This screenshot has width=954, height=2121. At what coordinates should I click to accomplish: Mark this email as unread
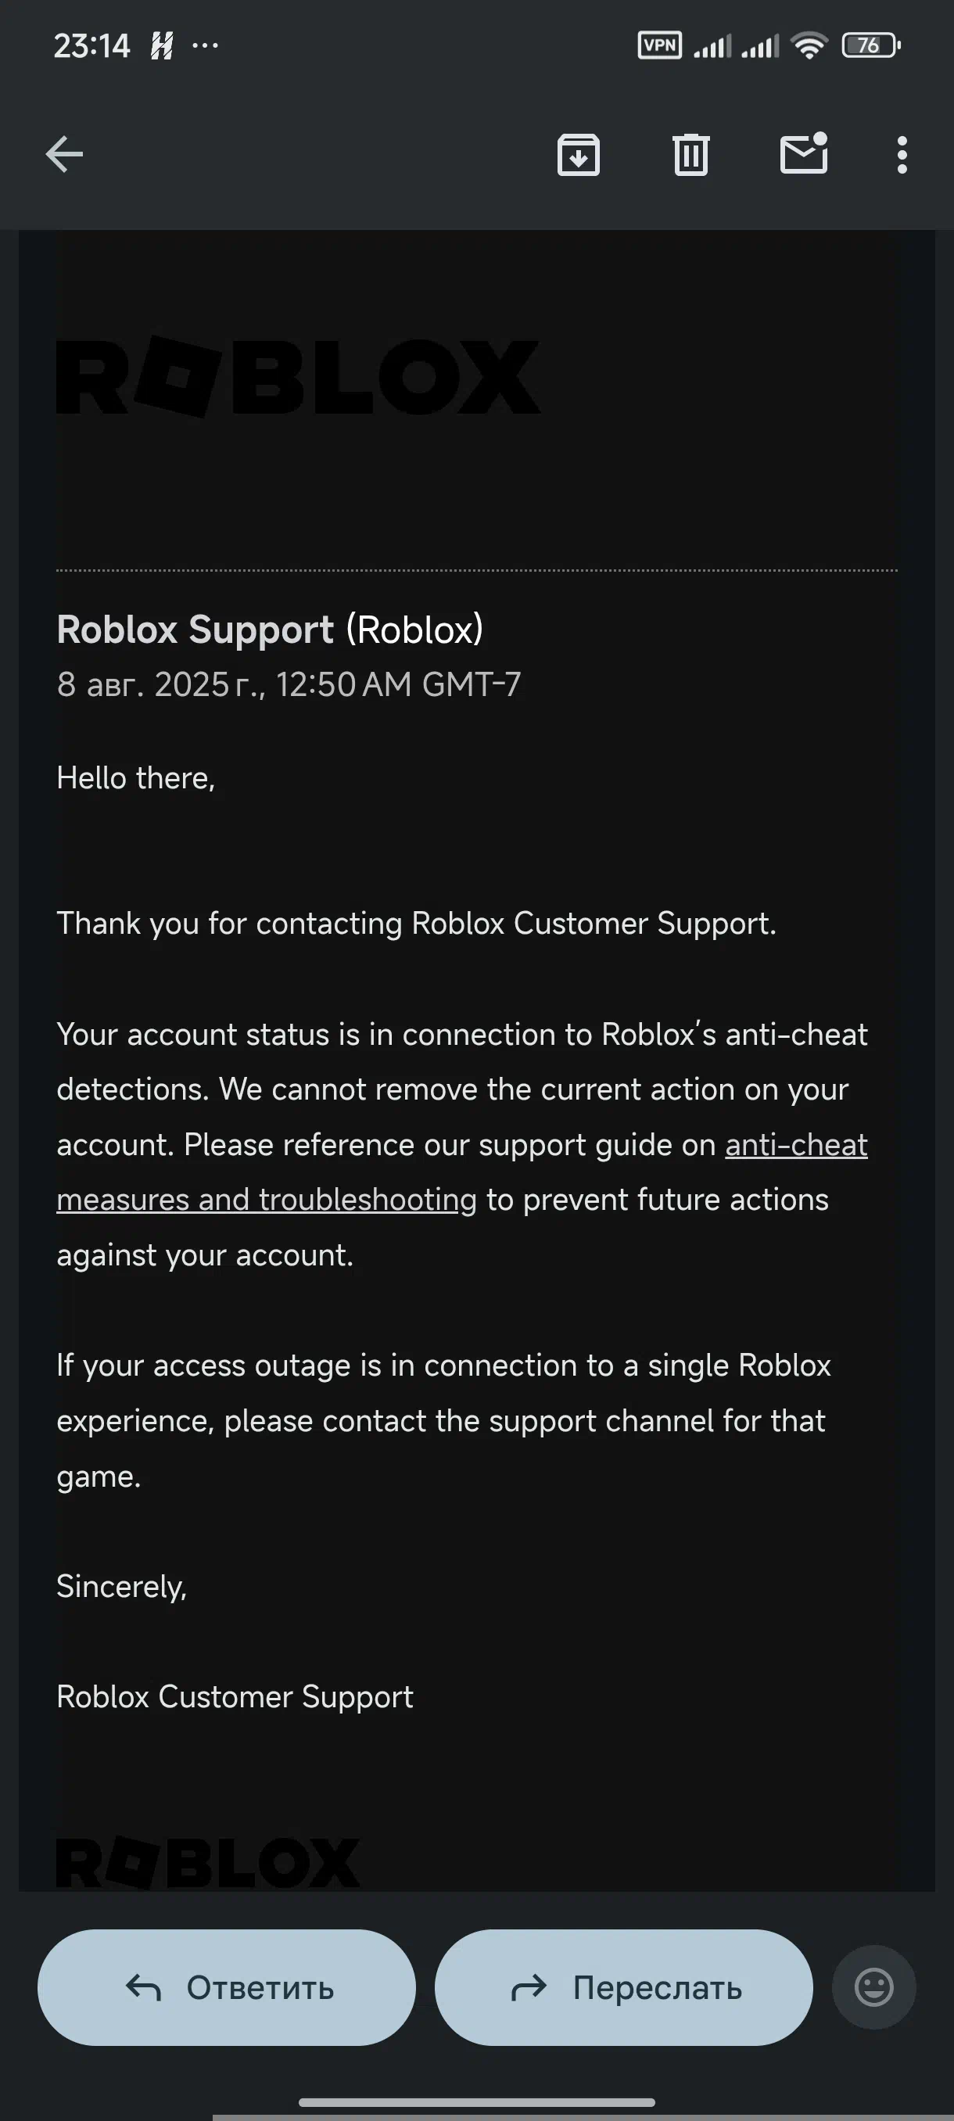[x=803, y=154]
